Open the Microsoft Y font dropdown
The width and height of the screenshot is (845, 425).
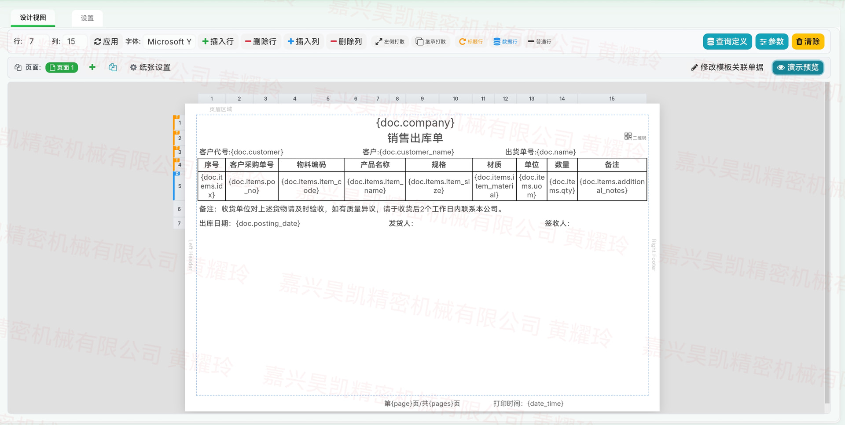click(169, 41)
